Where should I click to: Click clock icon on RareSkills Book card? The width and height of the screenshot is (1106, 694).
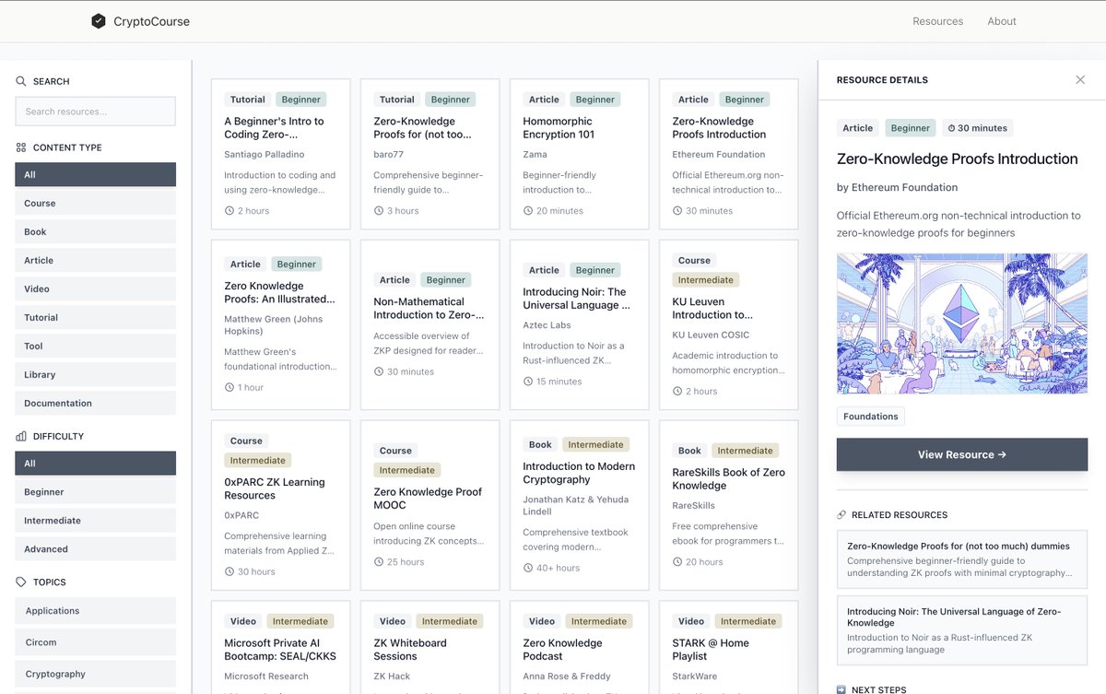coord(677,562)
